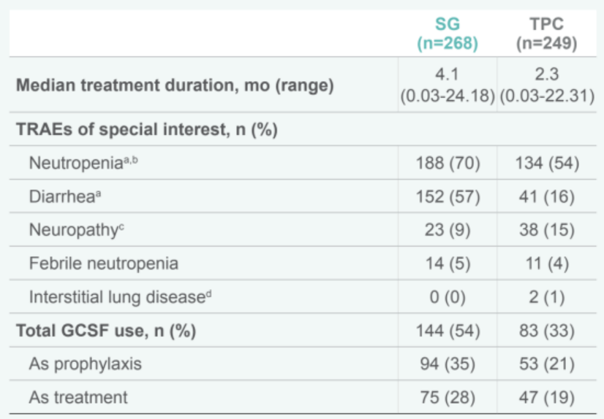Click the 14 (5) febrile neutropenia cell
This screenshot has width=604, height=419.
(448, 263)
